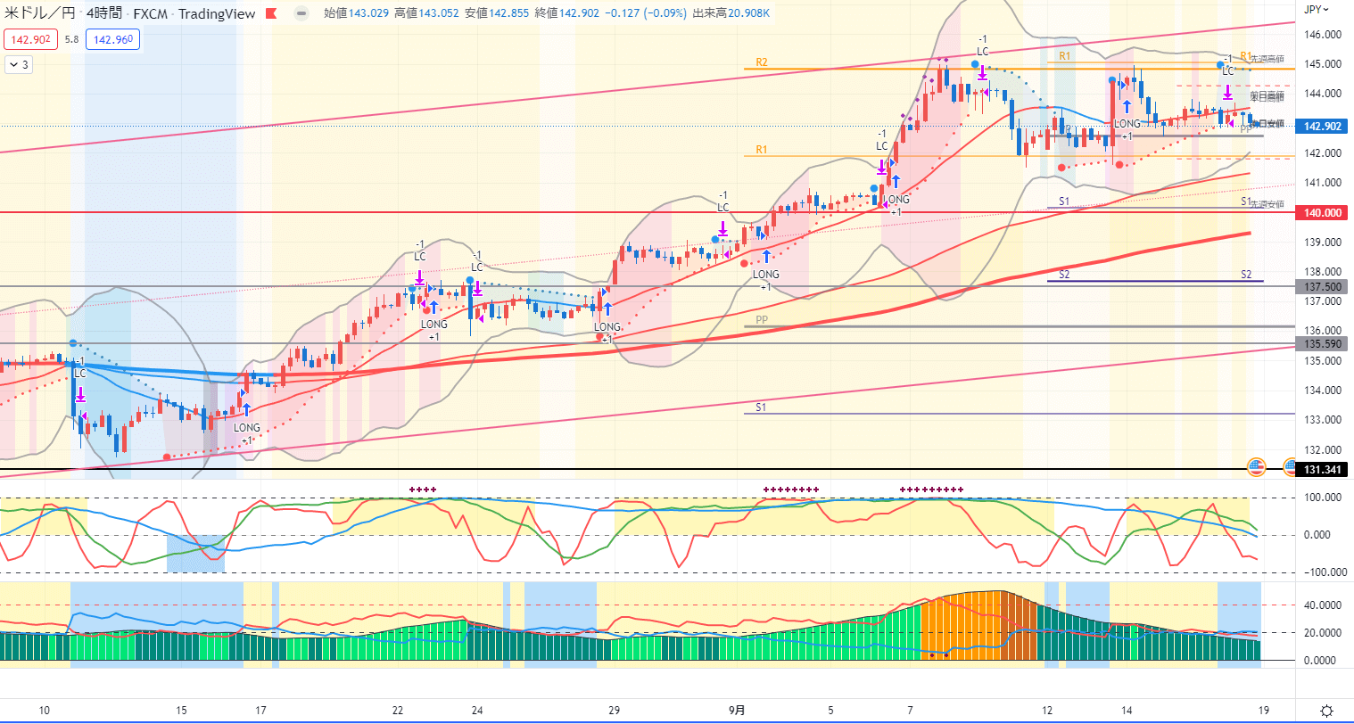Click the 17 date label on time axis
Image resolution: width=1354 pixels, height=724 pixels.
coord(260,711)
